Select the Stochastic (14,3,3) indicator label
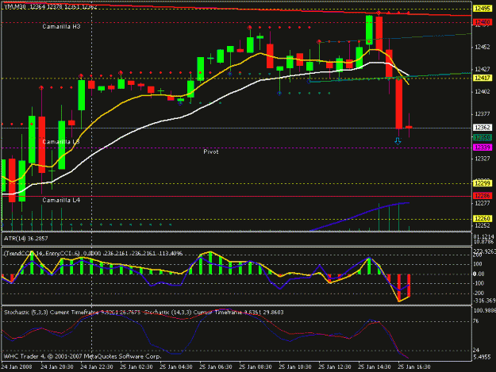 pyautogui.click(x=213, y=313)
